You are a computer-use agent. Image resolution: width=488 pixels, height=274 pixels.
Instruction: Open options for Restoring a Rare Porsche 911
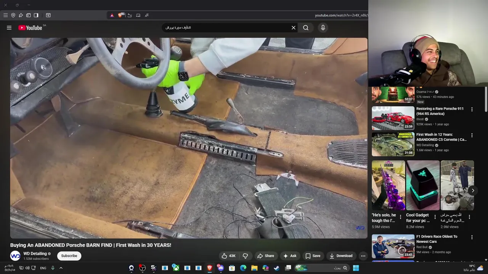[472, 109]
